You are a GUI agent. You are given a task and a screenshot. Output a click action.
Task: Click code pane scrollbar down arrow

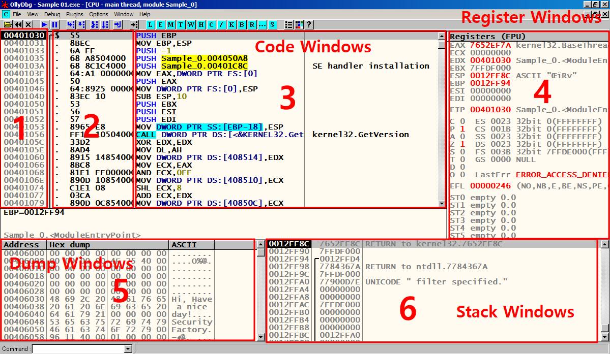pos(442,203)
